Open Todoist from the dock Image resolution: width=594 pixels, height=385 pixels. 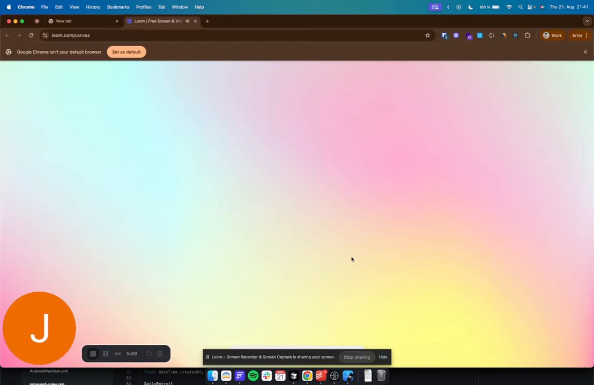click(321, 375)
